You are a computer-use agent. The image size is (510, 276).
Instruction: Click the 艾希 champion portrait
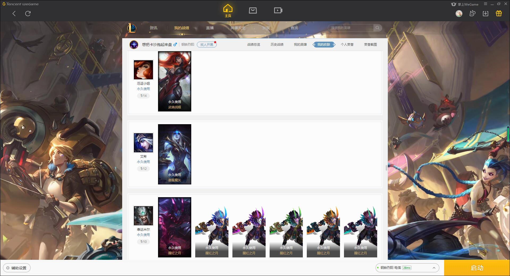point(143,143)
